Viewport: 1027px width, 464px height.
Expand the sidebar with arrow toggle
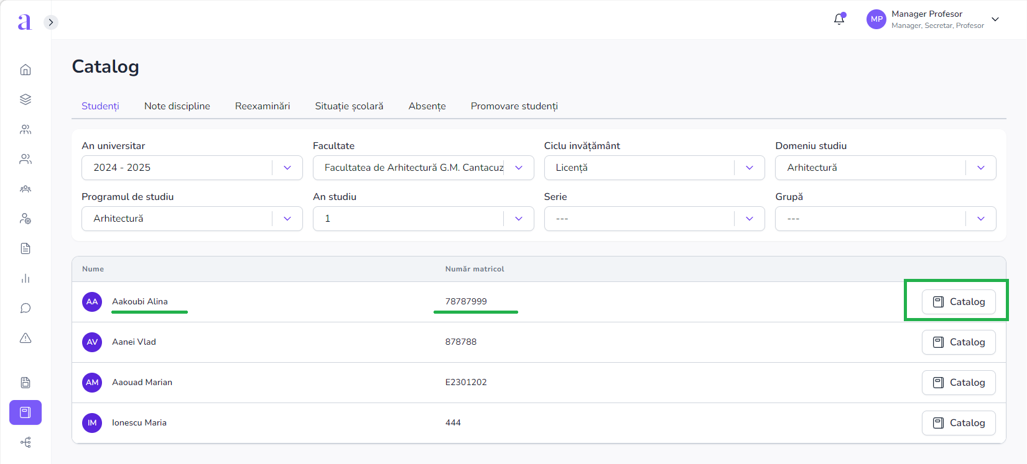(51, 22)
